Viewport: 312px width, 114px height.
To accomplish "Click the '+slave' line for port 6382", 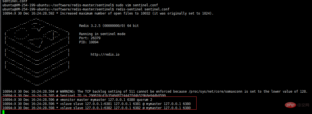I will [x=97, y=108].
